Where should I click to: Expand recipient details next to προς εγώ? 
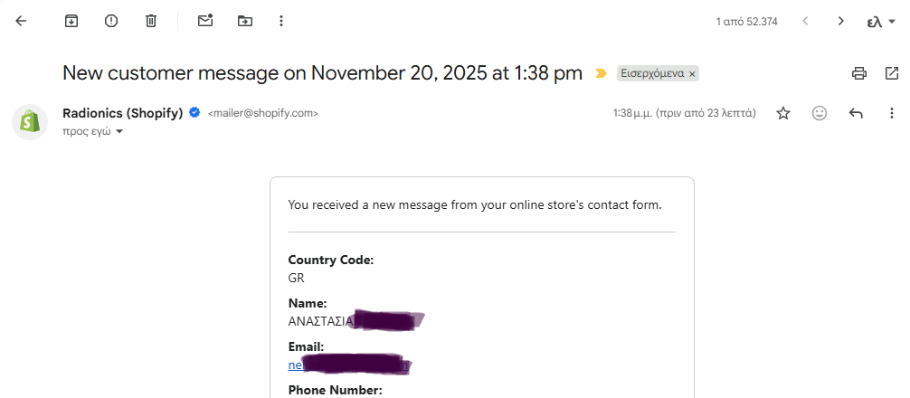point(119,132)
